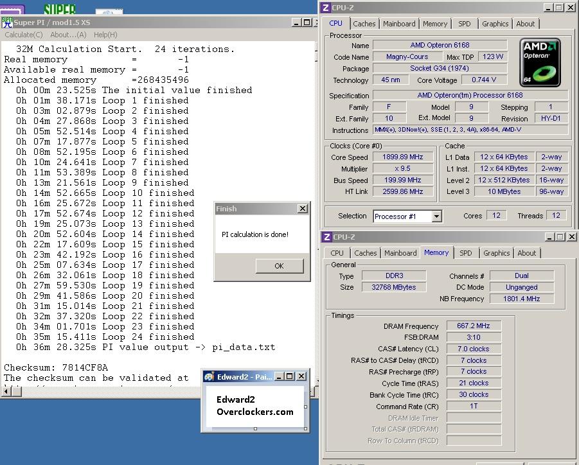
Task: Click the NB Frequency 1801.4 MHz value
Action: (x=522, y=299)
